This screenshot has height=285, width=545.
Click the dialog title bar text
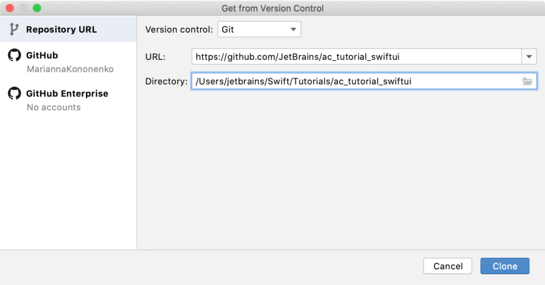(272, 8)
